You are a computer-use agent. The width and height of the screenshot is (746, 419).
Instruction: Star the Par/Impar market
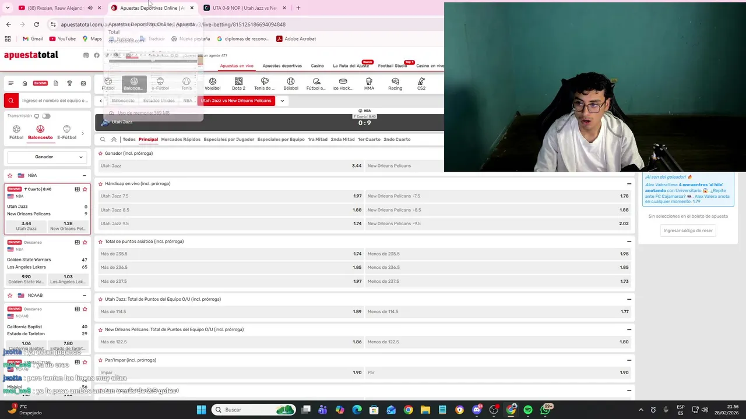point(100,360)
